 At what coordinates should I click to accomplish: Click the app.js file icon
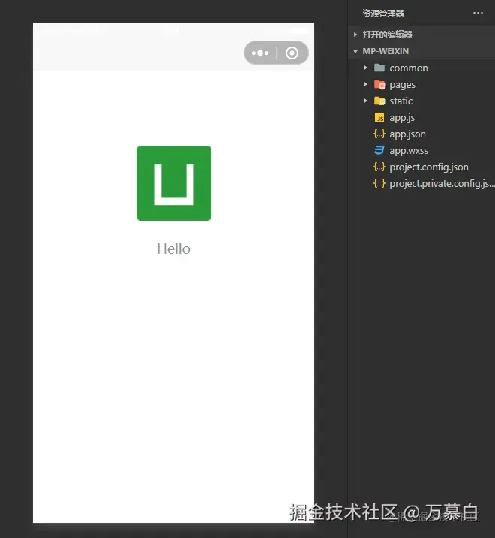[379, 117]
